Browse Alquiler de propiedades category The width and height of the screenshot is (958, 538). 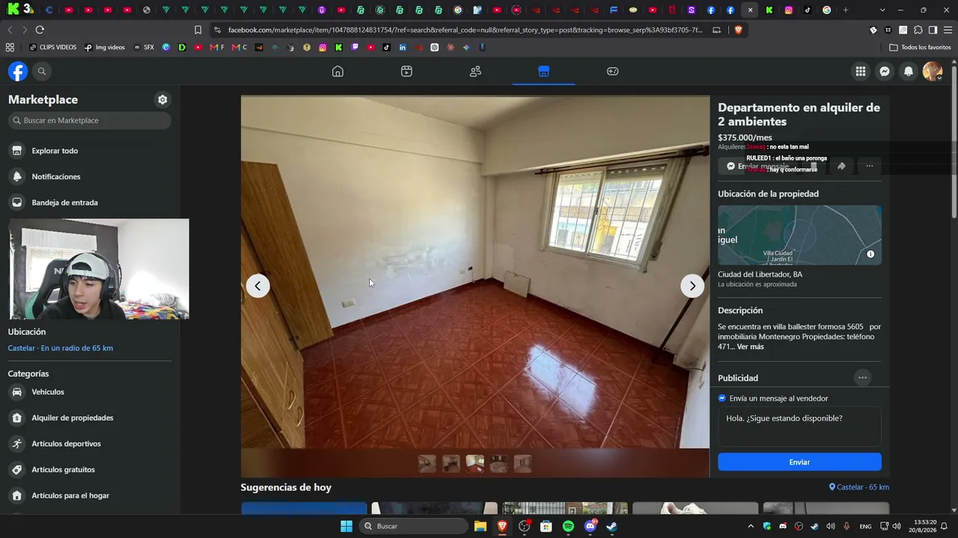point(90,418)
